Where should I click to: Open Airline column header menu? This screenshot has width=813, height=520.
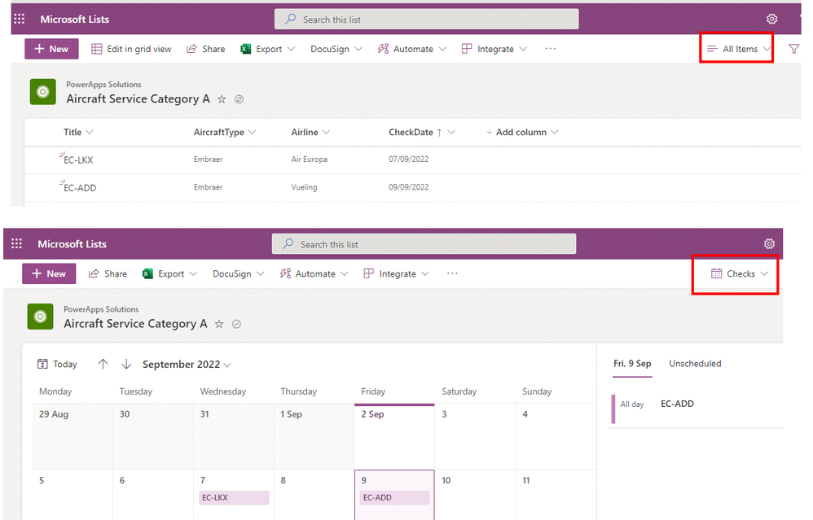pyautogui.click(x=310, y=132)
